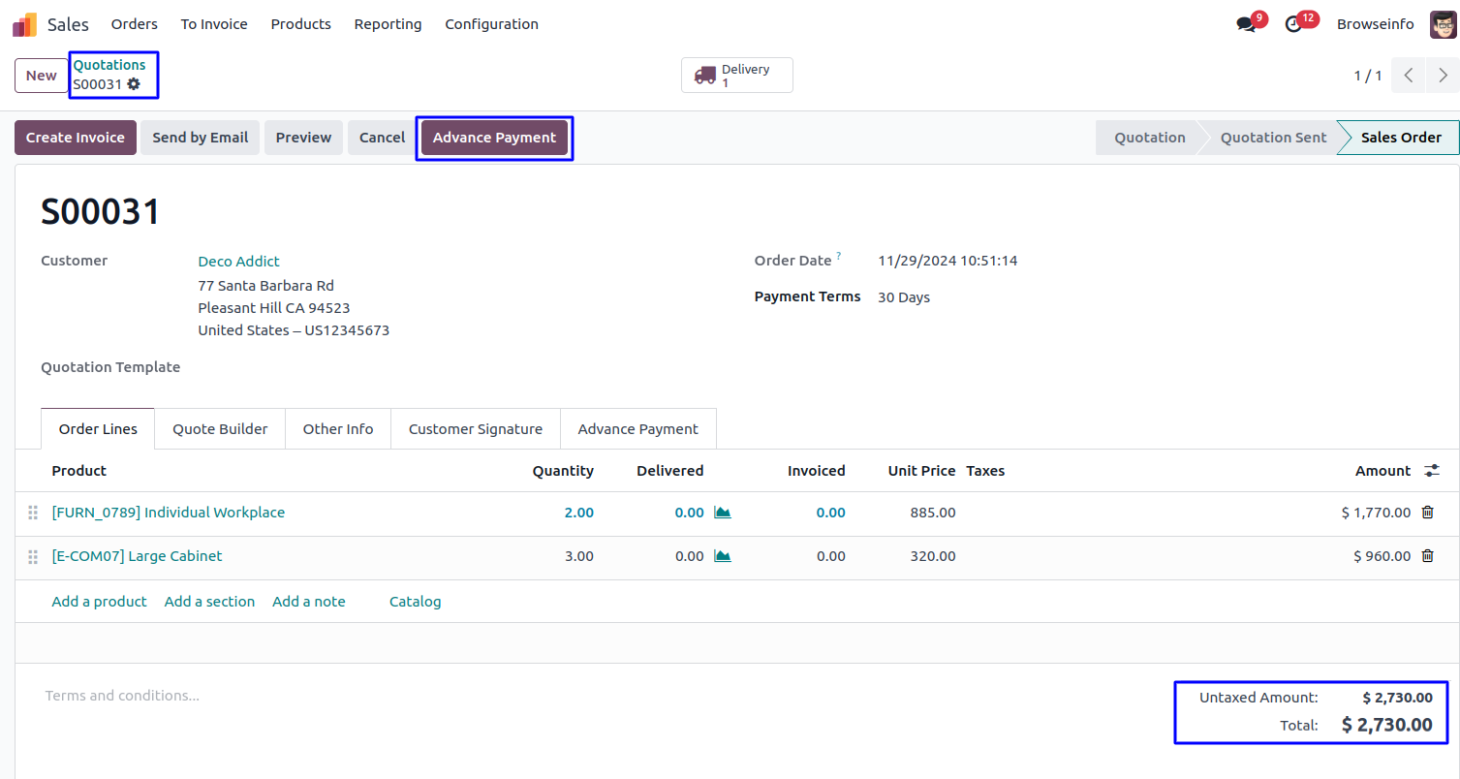The height and width of the screenshot is (779, 1460).
Task: Open column settings toggle in Amount header
Action: click(1431, 471)
